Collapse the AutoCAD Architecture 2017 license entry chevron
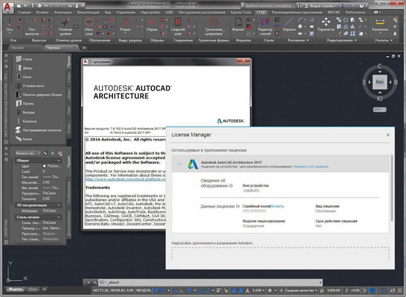Image resolution: width=406 pixels, height=297 pixels. [179, 164]
